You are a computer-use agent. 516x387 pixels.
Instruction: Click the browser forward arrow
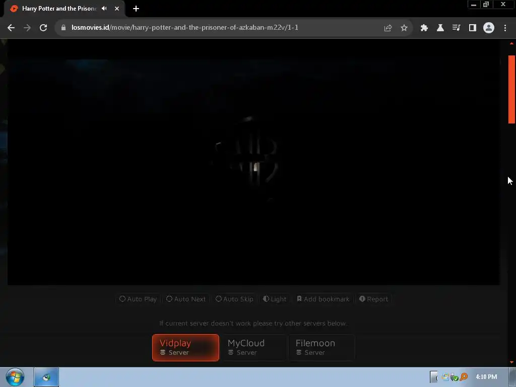(x=27, y=28)
